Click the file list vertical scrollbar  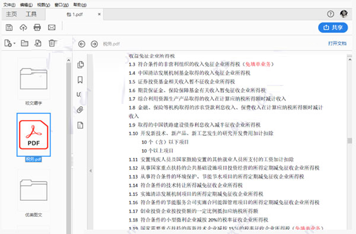(69, 148)
